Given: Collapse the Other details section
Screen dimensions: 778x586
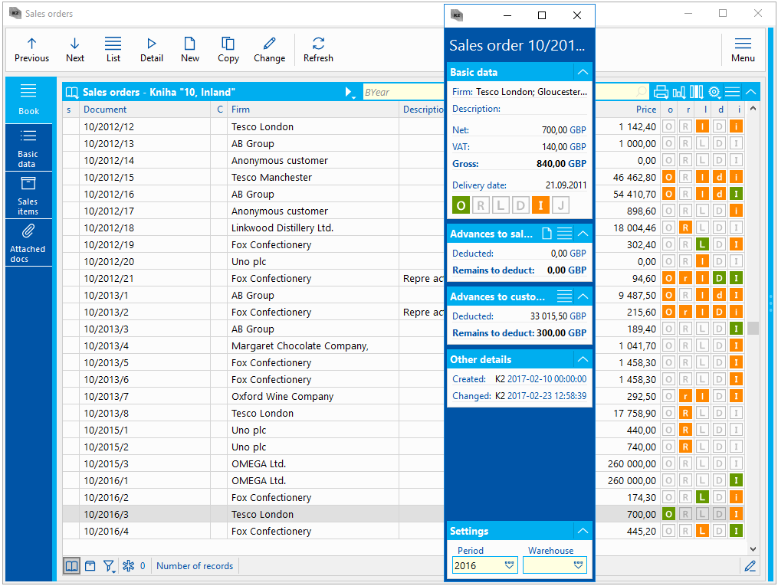Looking at the screenshot, I should pos(583,359).
